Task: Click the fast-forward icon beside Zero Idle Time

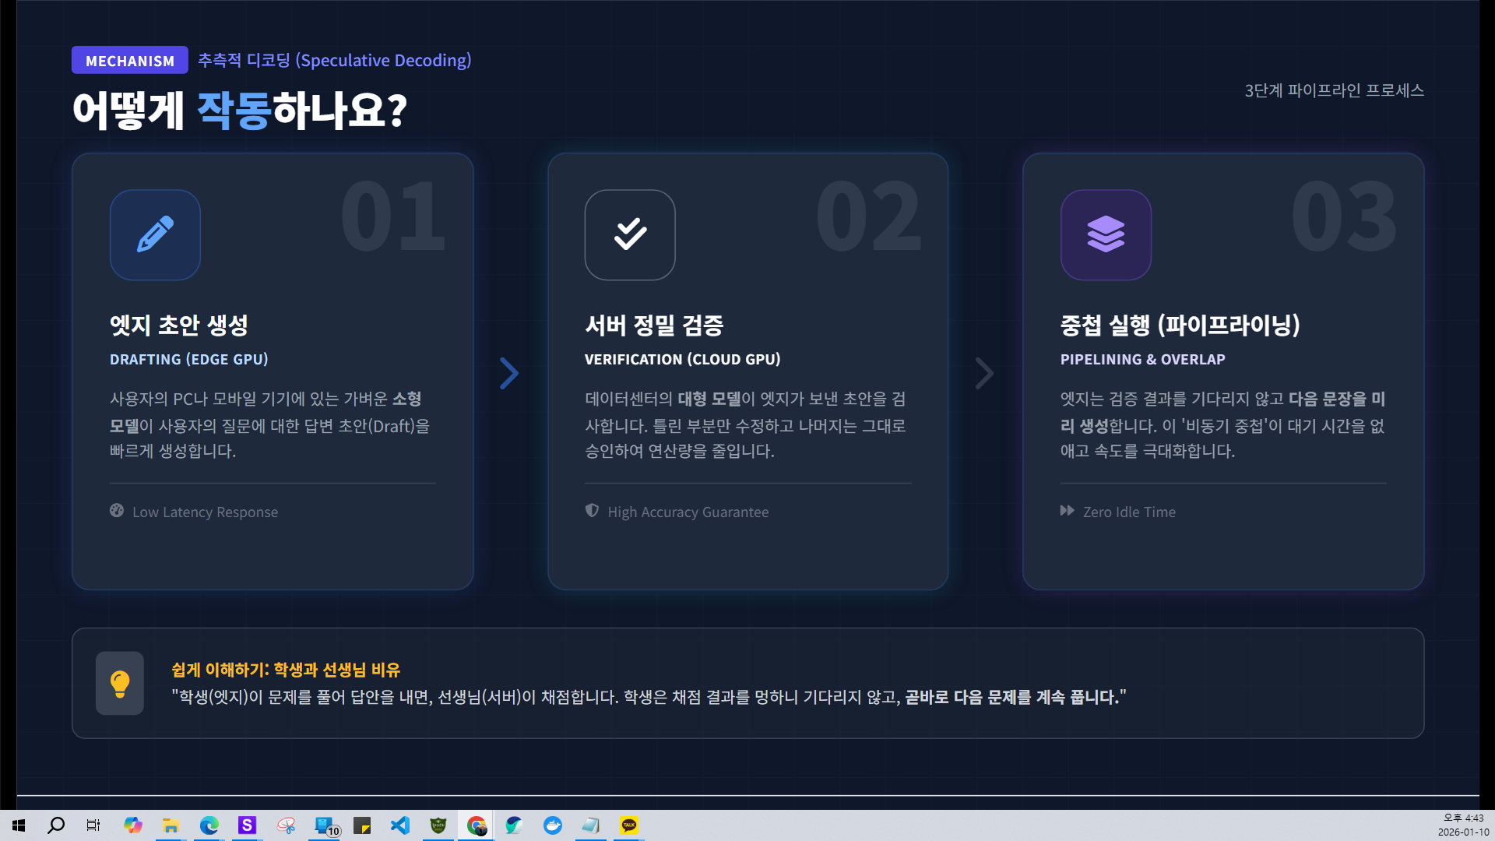Action: coord(1067,511)
